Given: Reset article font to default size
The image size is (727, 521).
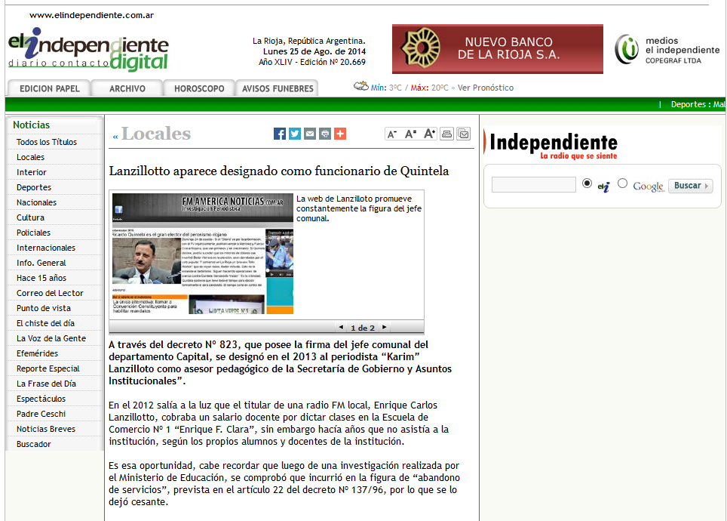Looking at the screenshot, I should 410,134.
